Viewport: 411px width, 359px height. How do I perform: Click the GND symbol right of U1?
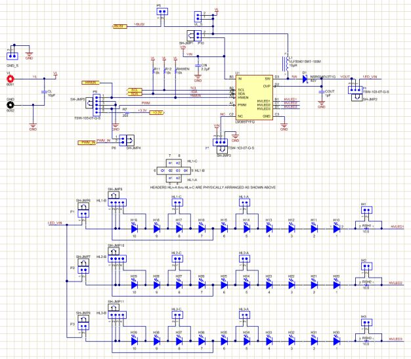(284, 127)
